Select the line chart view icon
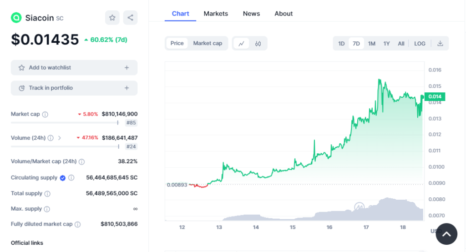This screenshot has height=252, width=466. click(241, 43)
